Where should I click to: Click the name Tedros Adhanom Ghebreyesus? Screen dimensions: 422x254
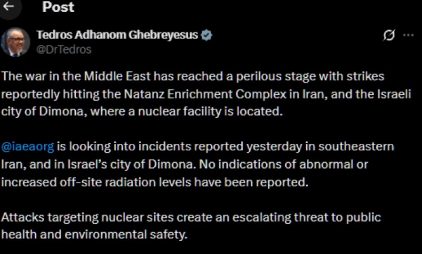(x=117, y=35)
